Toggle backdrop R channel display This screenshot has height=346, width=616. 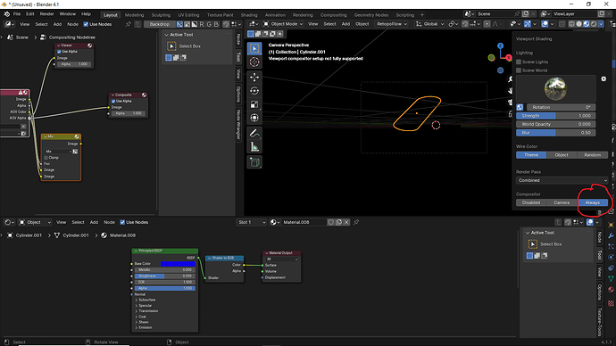202,24
